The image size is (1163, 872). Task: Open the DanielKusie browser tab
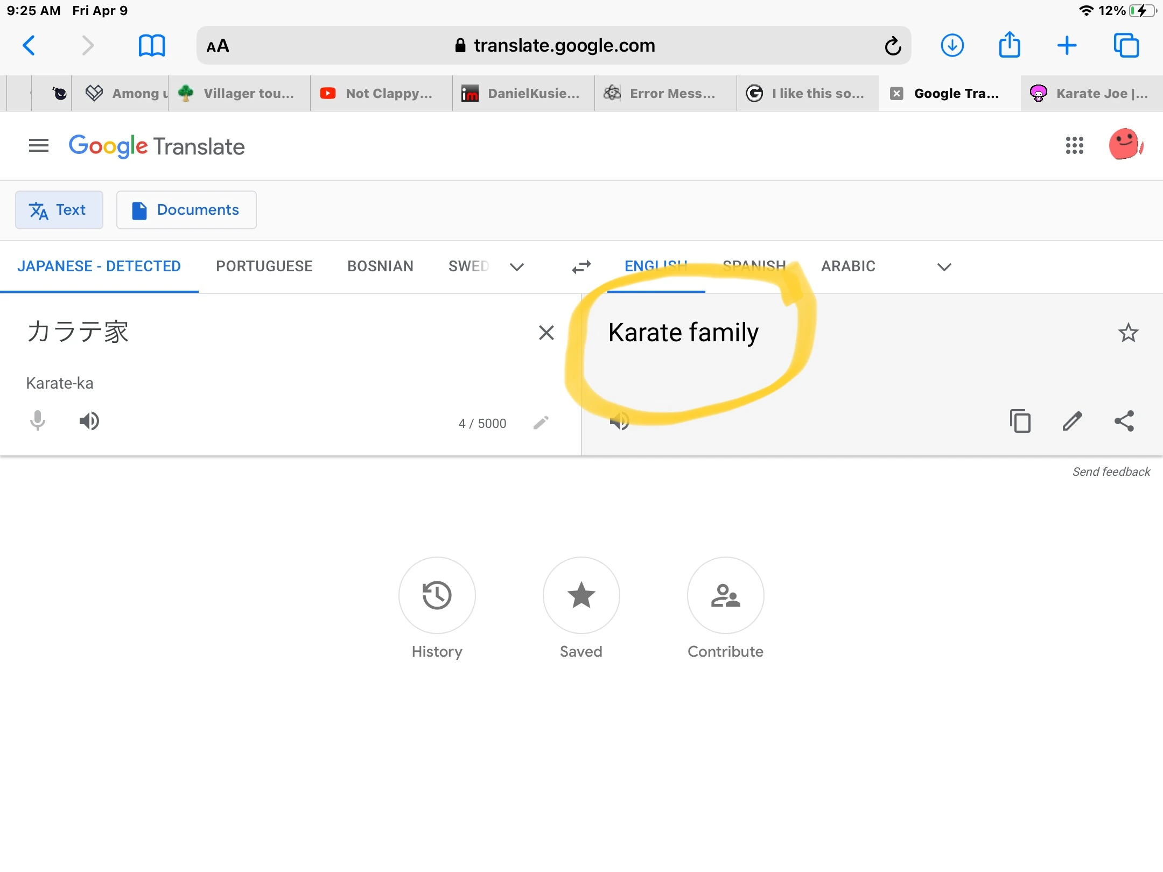[x=521, y=93]
